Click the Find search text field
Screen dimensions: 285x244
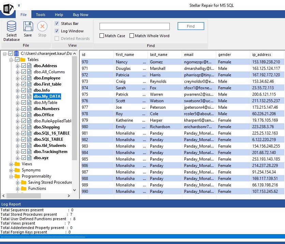(134, 27)
